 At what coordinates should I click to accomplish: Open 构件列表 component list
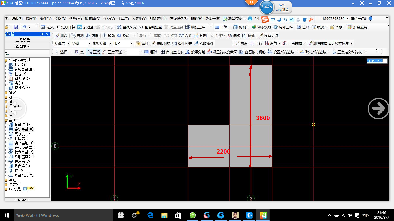(x=182, y=43)
